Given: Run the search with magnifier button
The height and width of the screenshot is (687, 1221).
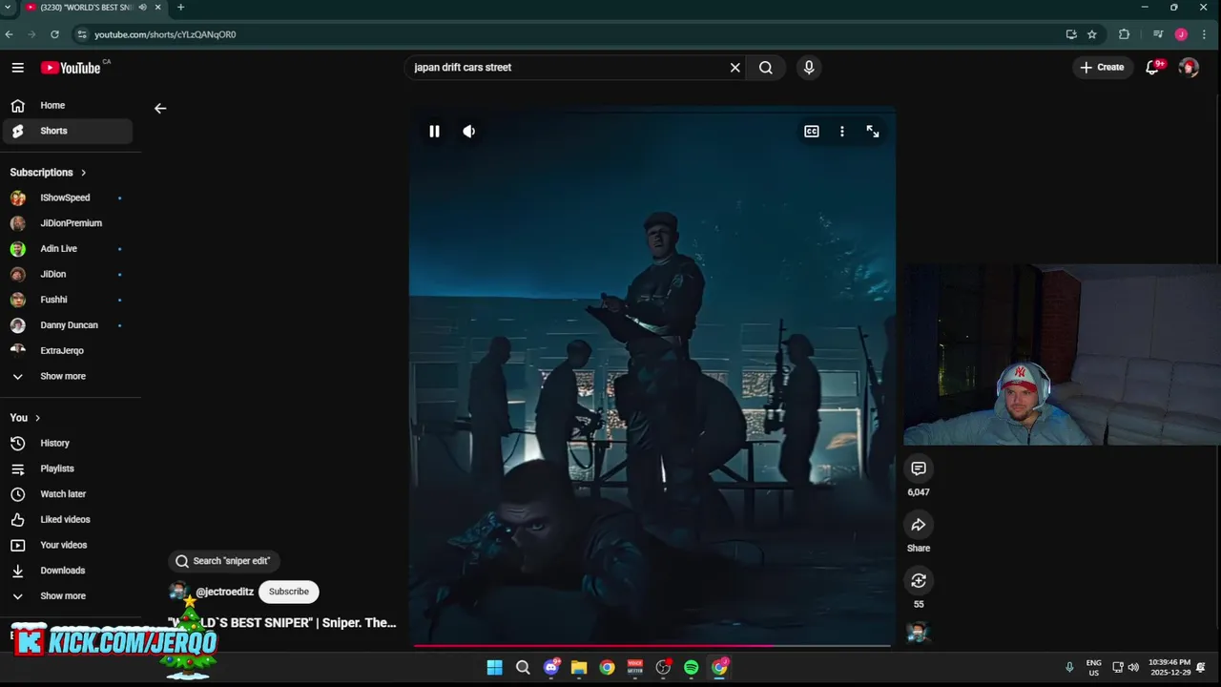Looking at the screenshot, I should pyautogui.click(x=766, y=68).
